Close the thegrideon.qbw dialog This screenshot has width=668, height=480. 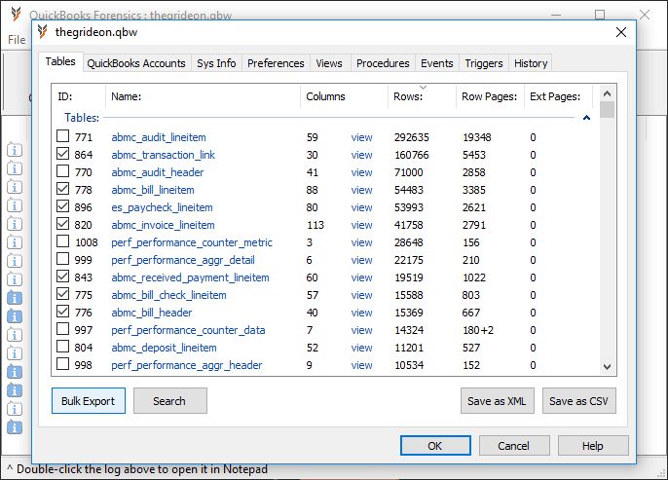pyautogui.click(x=621, y=32)
